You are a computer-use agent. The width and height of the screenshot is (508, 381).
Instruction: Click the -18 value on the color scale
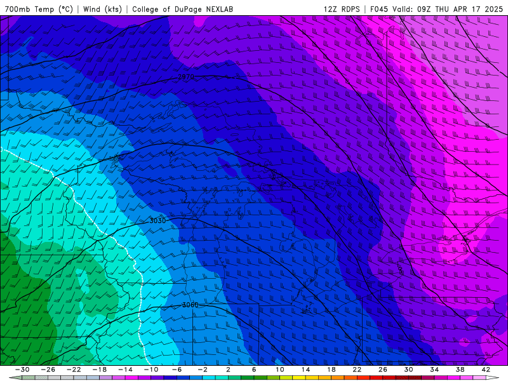click(x=100, y=370)
